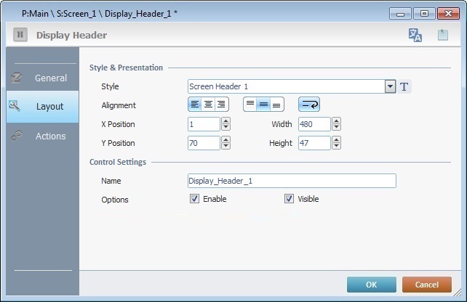467x302 pixels.
Task: Toggle the word wrap button
Action: [x=308, y=105]
